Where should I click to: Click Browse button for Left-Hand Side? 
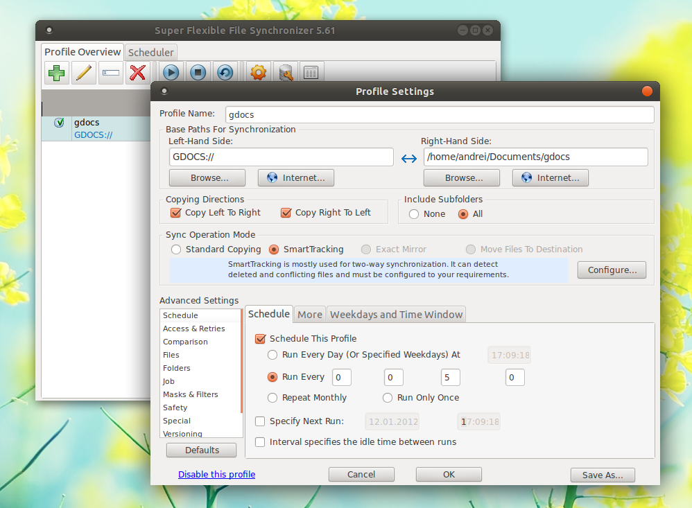207,178
